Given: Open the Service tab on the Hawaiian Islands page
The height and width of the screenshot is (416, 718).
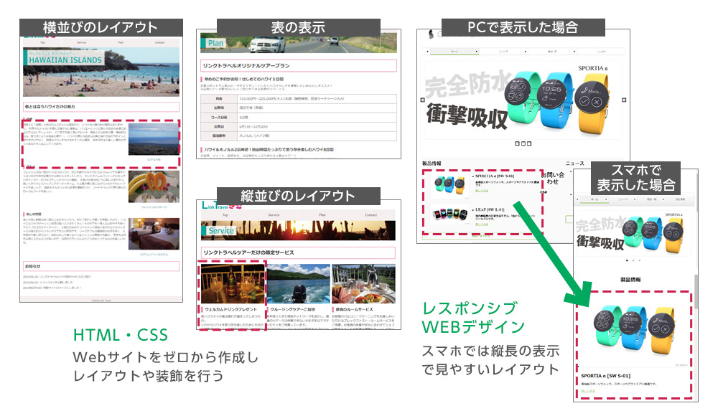Looking at the screenshot, I should tap(82, 42).
